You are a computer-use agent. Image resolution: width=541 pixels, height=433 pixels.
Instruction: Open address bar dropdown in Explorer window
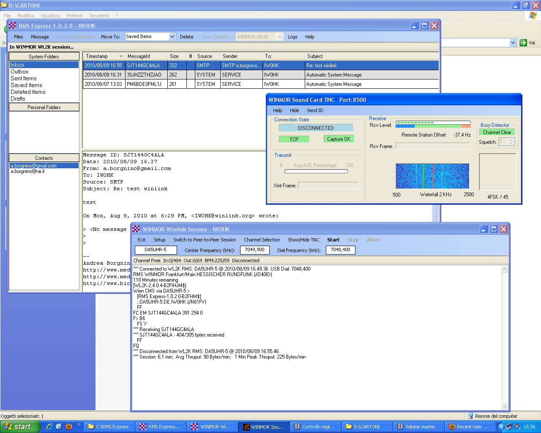[x=513, y=43]
